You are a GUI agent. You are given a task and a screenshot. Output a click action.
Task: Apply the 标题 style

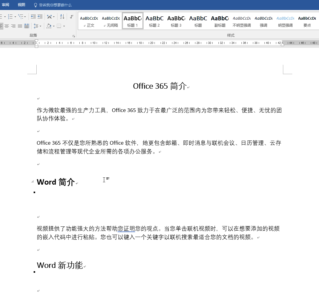point(198,21)
